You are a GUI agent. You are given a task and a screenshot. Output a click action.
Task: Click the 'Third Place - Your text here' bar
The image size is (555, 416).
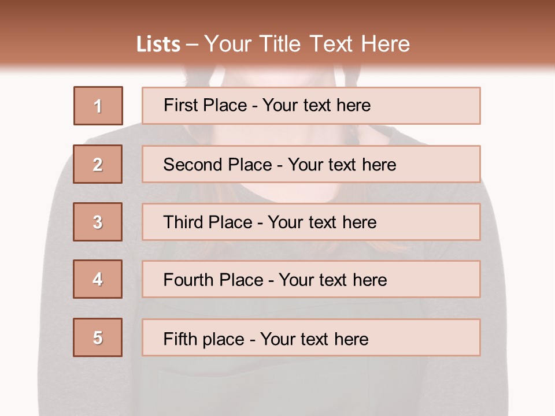(x=311, y=222)
